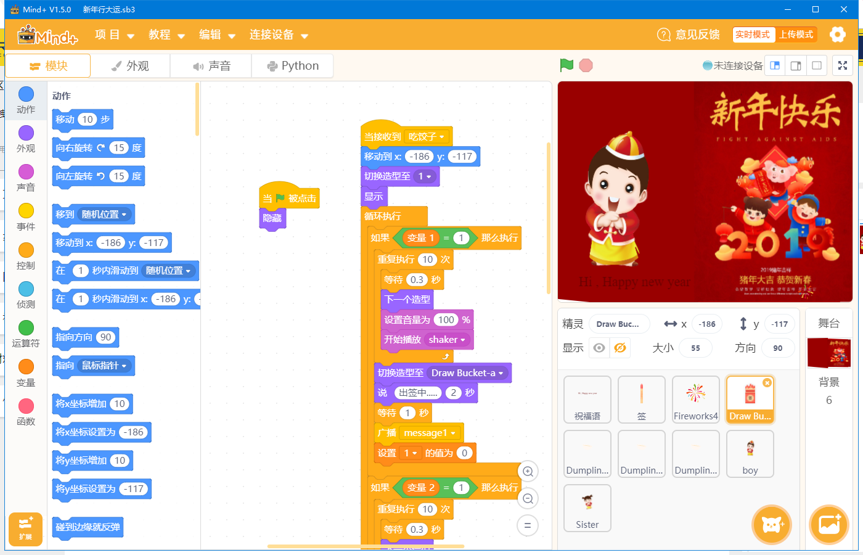Open the 扩展 extensions button

(25, 528)
